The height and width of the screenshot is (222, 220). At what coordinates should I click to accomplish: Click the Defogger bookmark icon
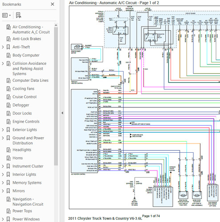point(8,105)
